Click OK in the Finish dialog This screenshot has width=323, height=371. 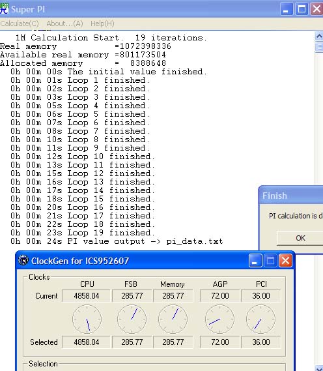click(300, 238)
